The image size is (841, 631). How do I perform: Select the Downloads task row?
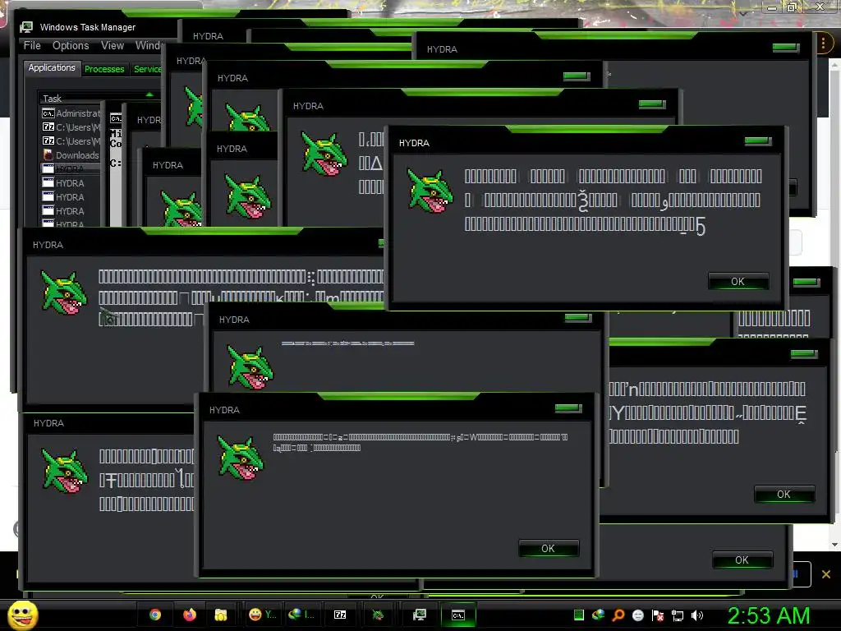point(71,155)
